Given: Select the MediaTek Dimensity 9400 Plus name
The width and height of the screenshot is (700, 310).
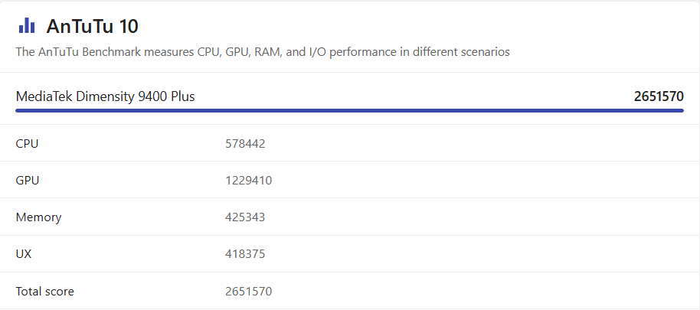Looking at the screenshot, I should click(x=105, y=96).
